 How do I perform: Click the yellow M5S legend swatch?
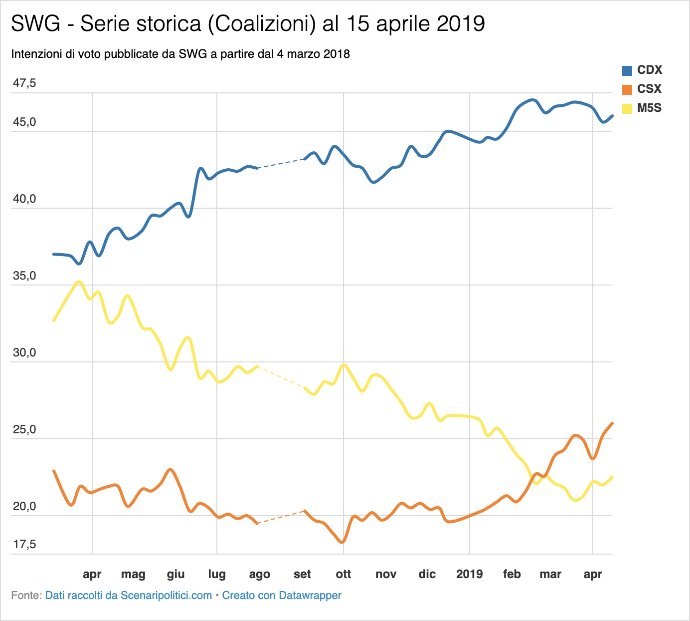(627, 108)
